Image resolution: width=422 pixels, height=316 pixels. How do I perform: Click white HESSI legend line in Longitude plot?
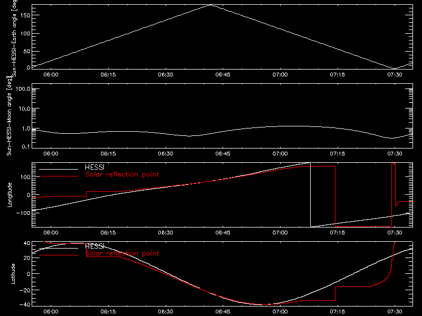click(59, 169)
